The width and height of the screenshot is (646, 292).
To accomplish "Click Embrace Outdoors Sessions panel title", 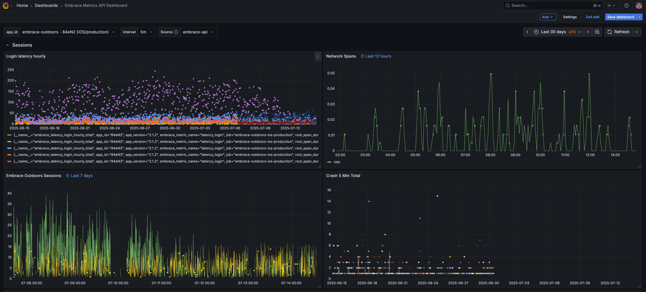I will [34, 176].
